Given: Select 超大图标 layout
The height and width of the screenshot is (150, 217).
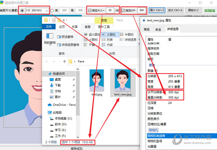Looking at the screenshot, I should click(92, 35).
